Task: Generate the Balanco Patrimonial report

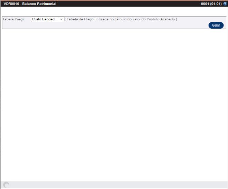Action: coord(216,26)
